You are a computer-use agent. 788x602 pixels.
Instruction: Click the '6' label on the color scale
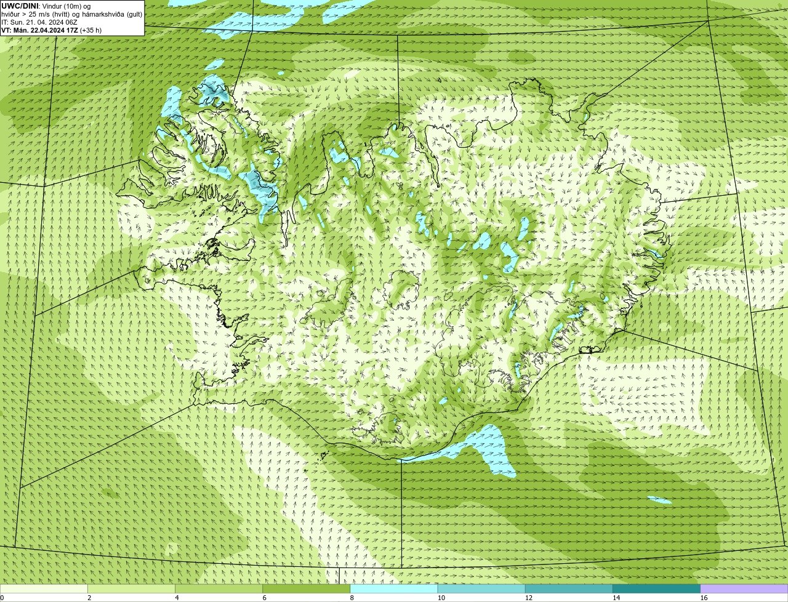264,598
